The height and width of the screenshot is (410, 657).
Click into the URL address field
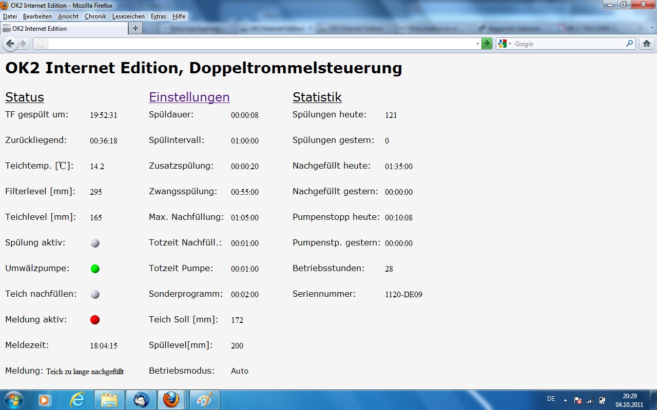tap(257, 44)
